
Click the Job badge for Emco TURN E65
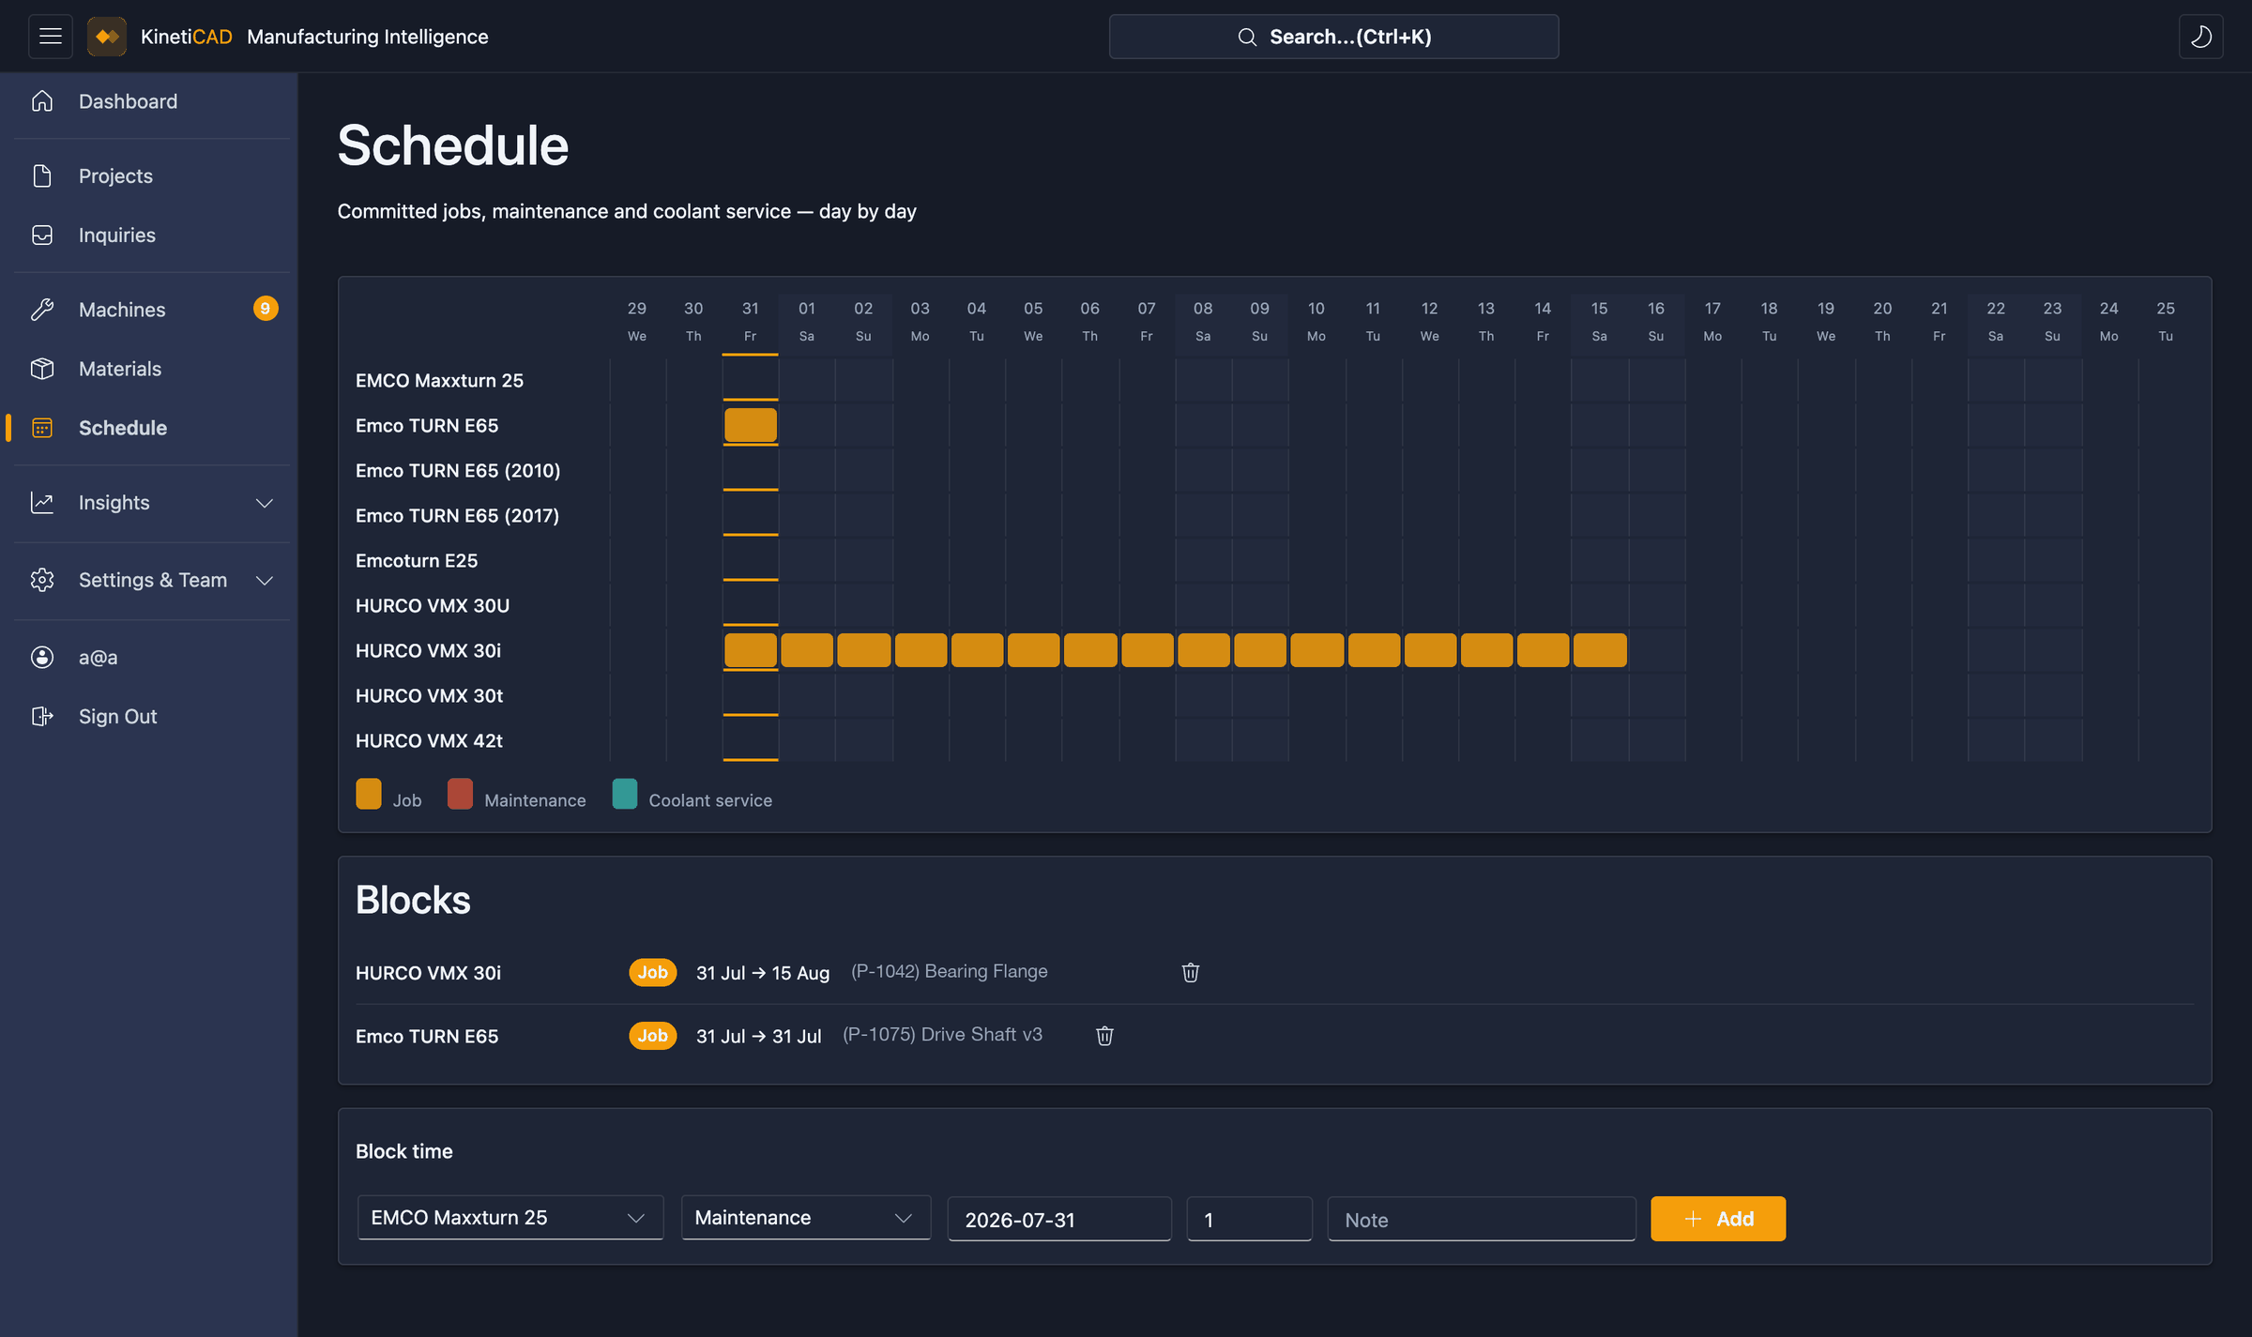[652, 1036]
